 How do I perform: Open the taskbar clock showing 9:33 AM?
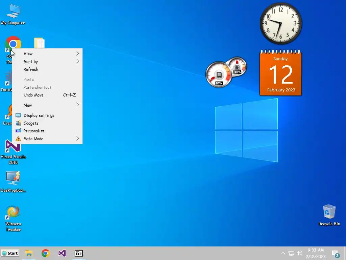tap(316, 253)
